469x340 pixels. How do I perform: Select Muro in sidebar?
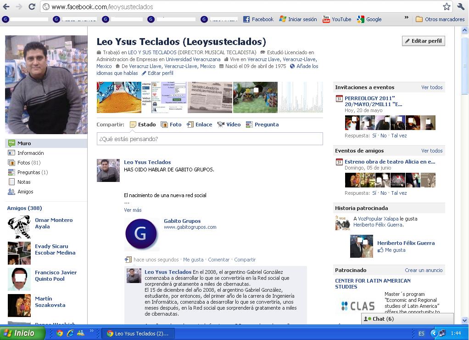[x=46, y=143]
